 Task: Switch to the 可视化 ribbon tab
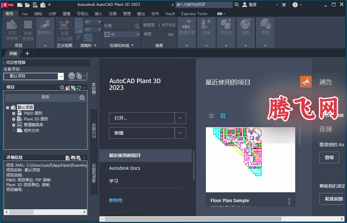82,14
